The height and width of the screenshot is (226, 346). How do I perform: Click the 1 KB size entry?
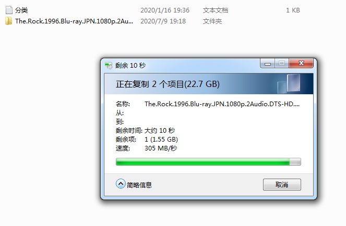click(x=293, y=10)
